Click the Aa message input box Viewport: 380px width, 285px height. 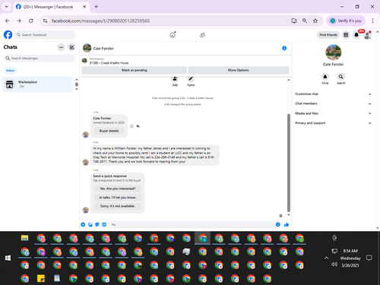[192, 224]
